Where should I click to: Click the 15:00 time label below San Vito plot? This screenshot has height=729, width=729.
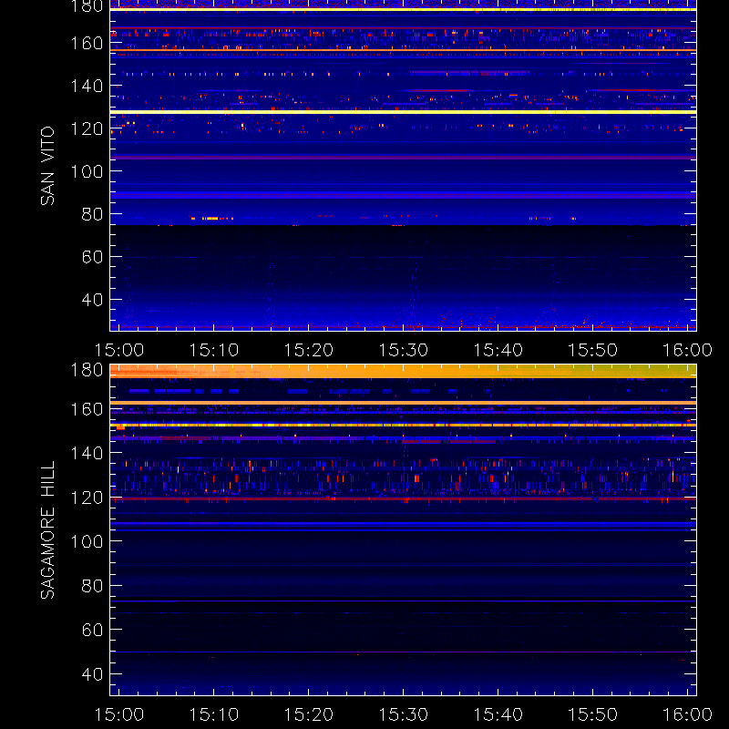(x=119, y=350)
